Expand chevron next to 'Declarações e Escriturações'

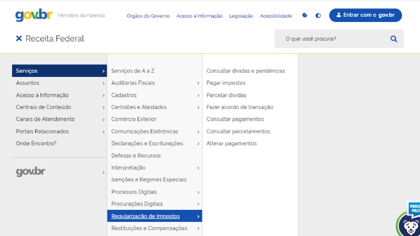coord(198,143)
